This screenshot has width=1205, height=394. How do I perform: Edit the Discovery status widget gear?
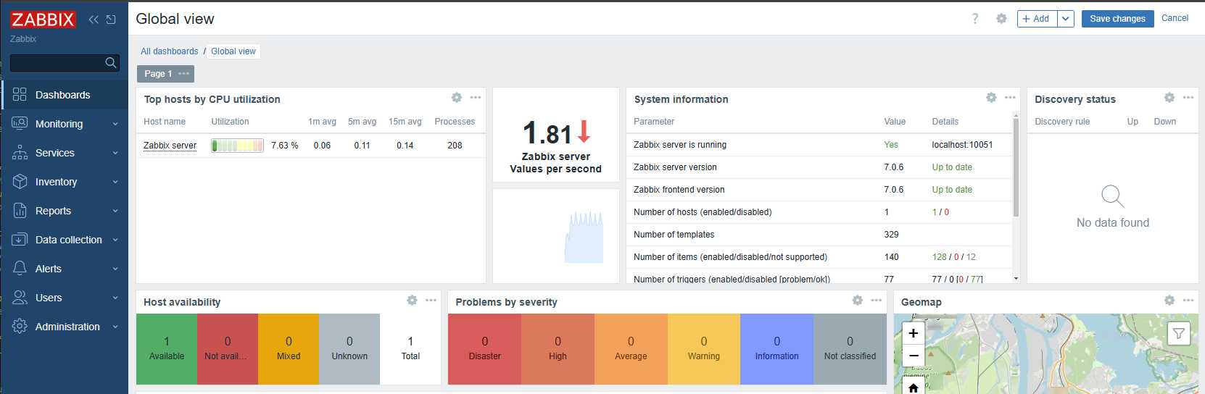(1169, 97)
